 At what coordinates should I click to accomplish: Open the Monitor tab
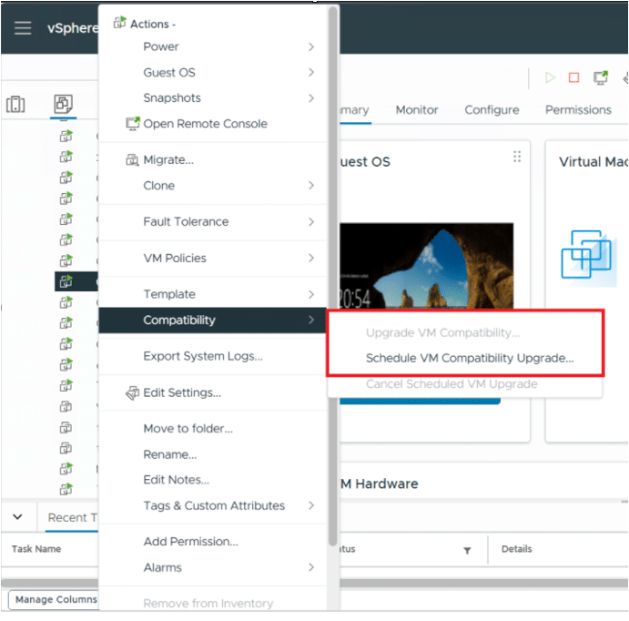[417, 109]
